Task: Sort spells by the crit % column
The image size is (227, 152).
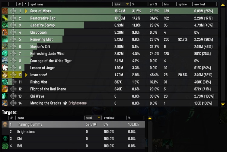Action: click(154, 5)
